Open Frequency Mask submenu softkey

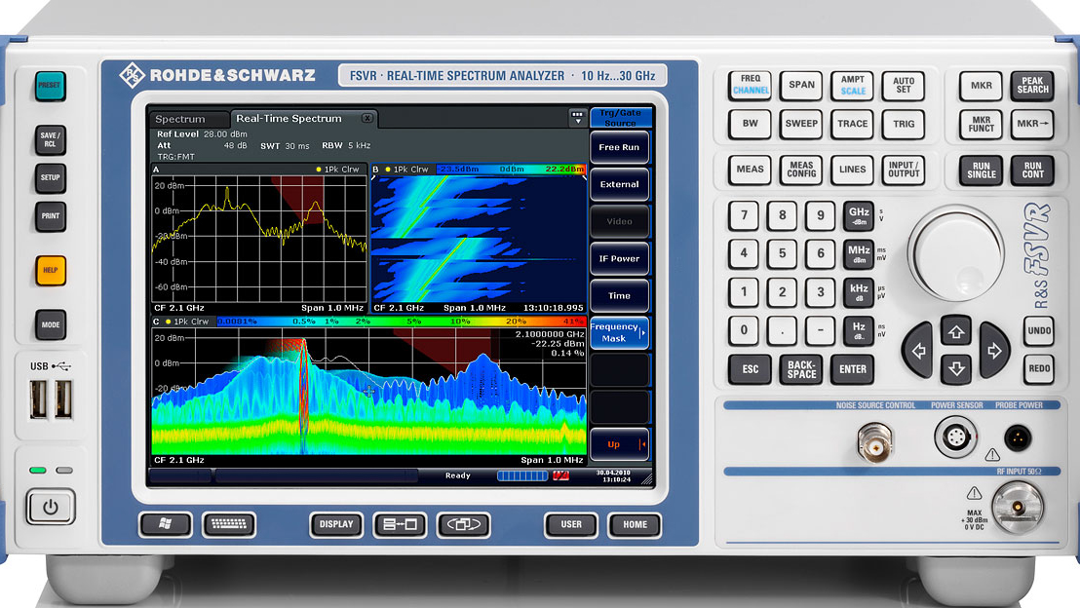pos(619,333)
